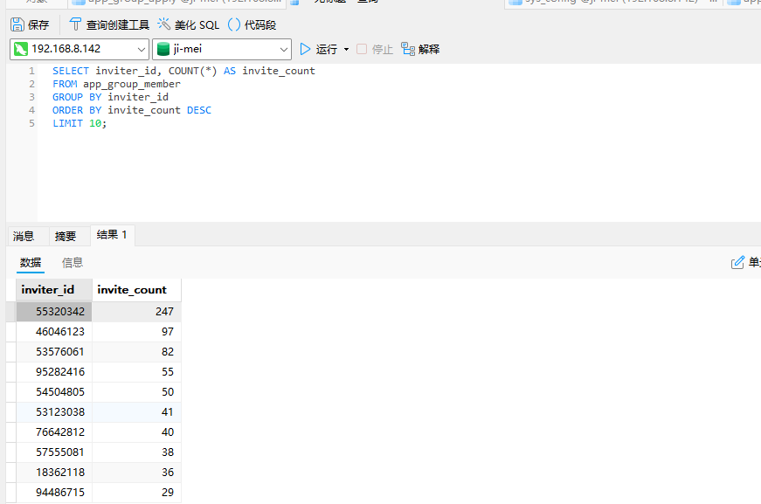The width and height of the screenshot is (761, 504).
Task: Select invite_count value 41
Action: 137,412
